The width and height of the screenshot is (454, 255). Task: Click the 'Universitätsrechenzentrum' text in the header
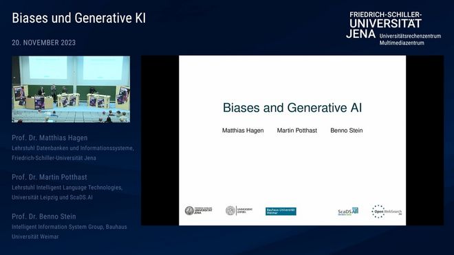[x=410, y=36]
